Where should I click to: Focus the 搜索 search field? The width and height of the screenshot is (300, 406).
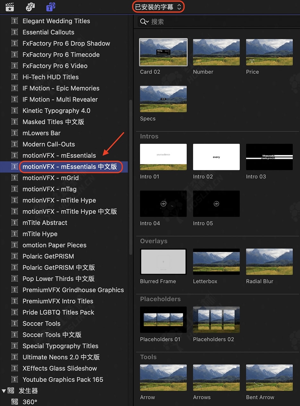(x=218, y=22)
